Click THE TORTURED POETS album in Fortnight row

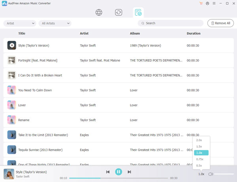click(156, 60)
